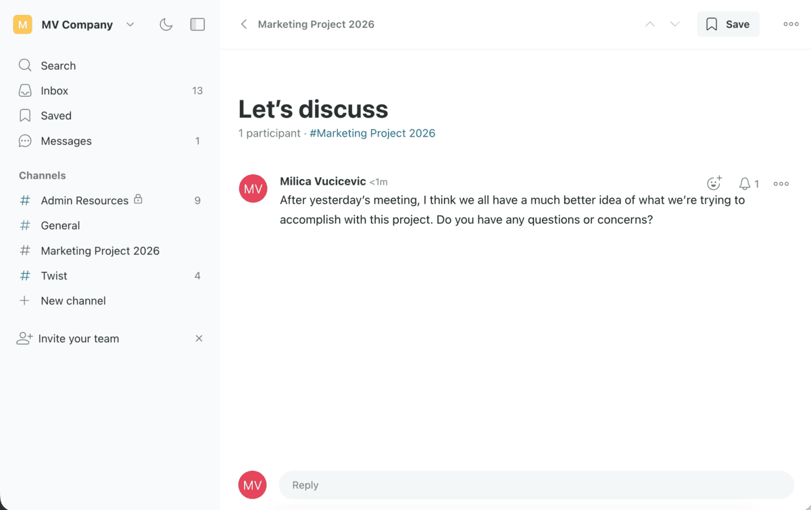
Task: Add an emoji reaction to the message
Action: (714, 183)
